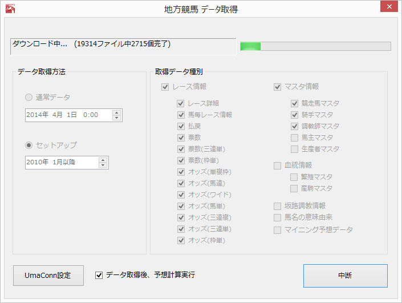Decrease 2010年 1月以降 with down arrow
The image size is (402, 303).
point(103,165)
